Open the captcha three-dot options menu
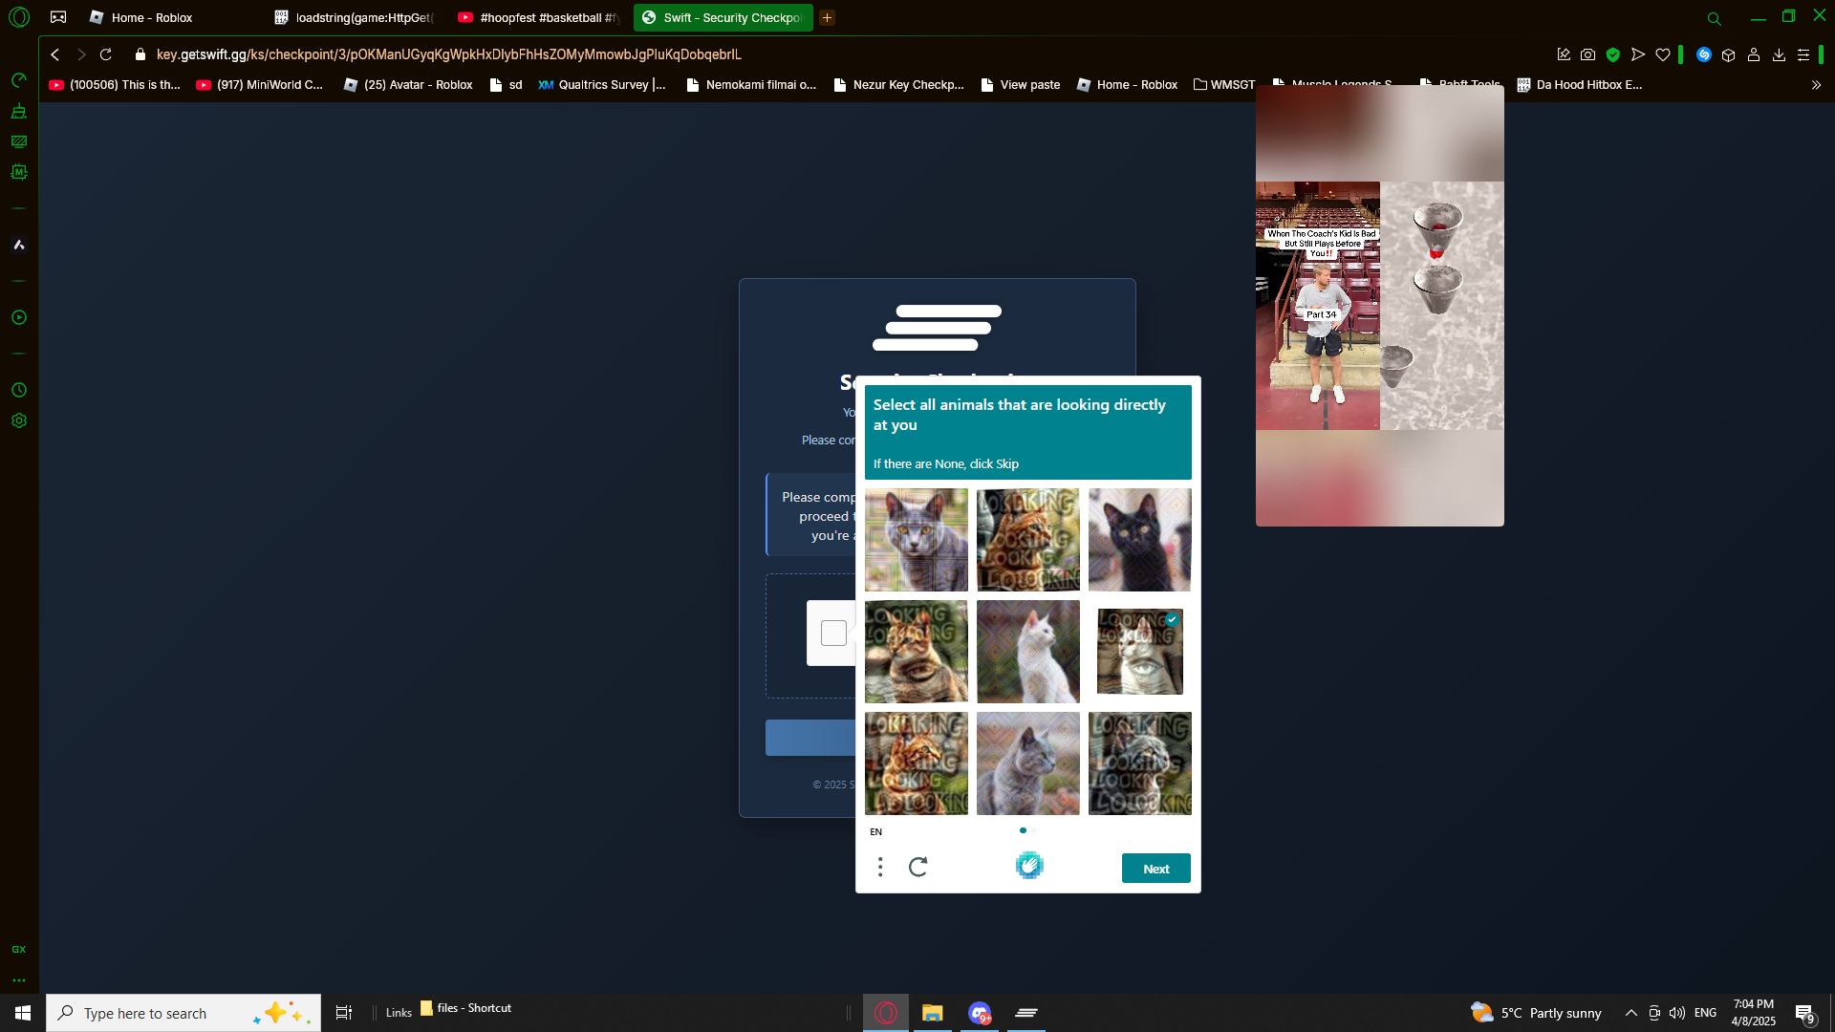This screenshot has height=1032, width=1835. point(880,867)
